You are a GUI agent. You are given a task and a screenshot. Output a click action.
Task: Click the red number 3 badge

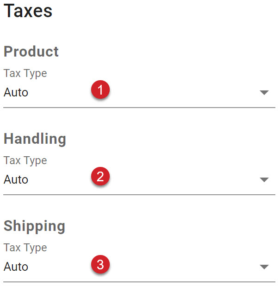(x=100, y=264)
